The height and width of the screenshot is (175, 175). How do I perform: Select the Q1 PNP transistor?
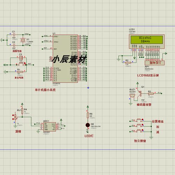(x=139, y=93)
